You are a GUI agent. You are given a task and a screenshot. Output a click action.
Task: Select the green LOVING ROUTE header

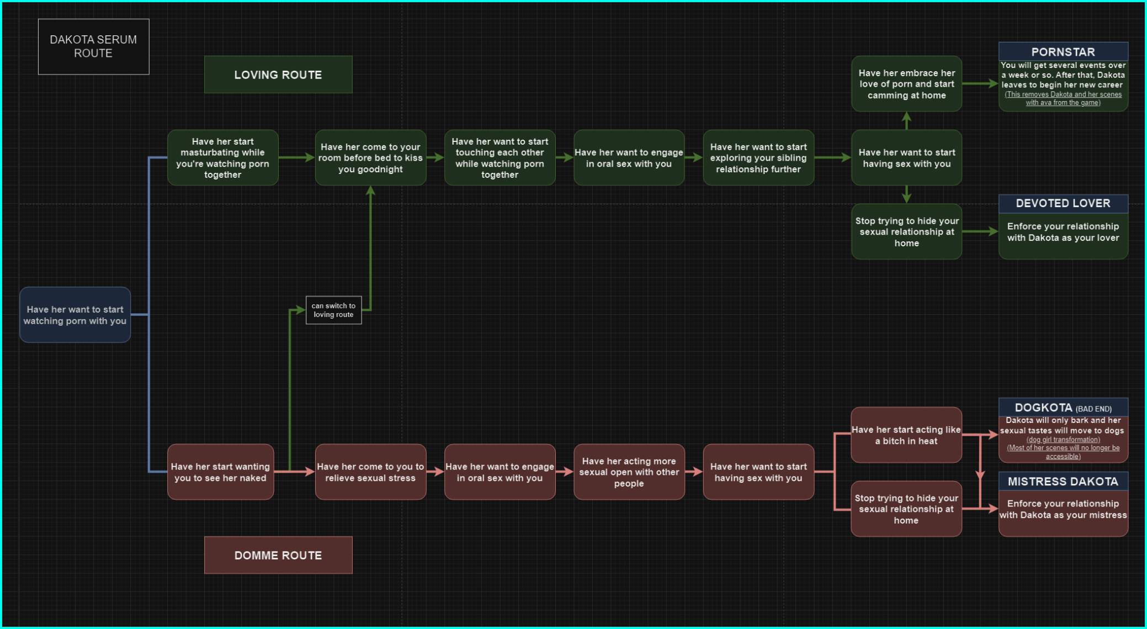[x=278, y=75]
